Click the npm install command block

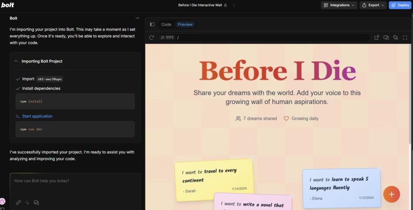[75, 101]
